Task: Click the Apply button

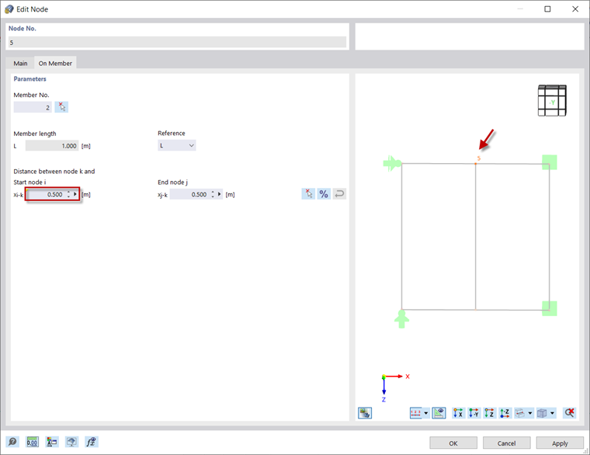Action: [560, 443]
